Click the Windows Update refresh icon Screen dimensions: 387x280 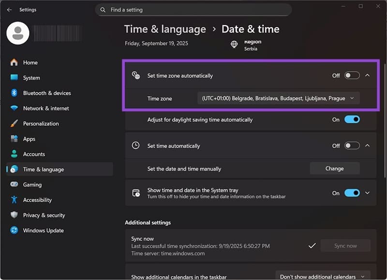point(14,230)
